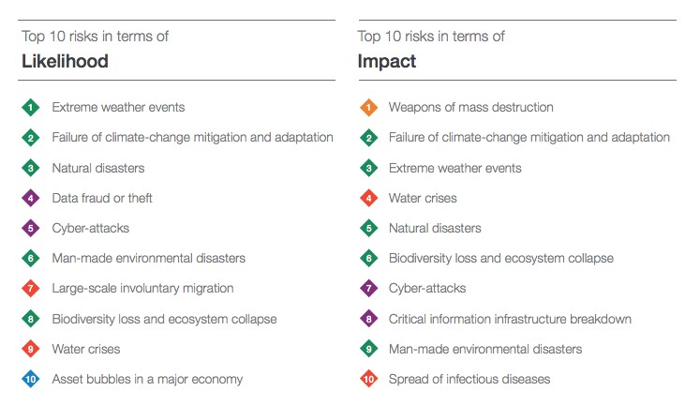Click the red diamond 10 beside Spread of infectious diseases
The image size is (685, 406).
[368, 380]
